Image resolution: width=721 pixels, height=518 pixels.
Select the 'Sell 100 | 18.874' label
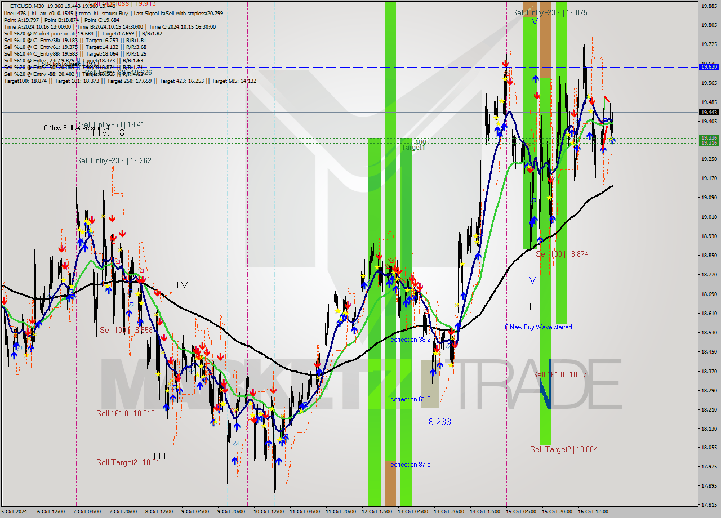coord(562,254)
